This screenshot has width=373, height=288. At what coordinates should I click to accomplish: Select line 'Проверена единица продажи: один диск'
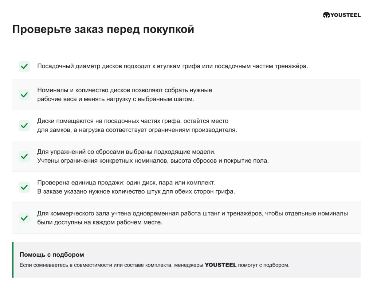click(x=126, y=183)
